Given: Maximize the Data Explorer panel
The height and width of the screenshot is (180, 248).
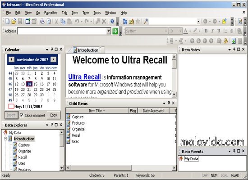Looking at the screenshot, I should (56, 125).
